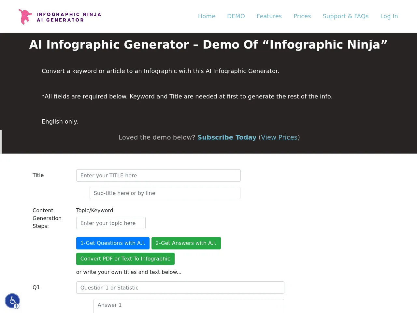Viewport: 417px width, 313px height.
Task: Click the pink ninja logo icon
Action: tap(25, 17)
